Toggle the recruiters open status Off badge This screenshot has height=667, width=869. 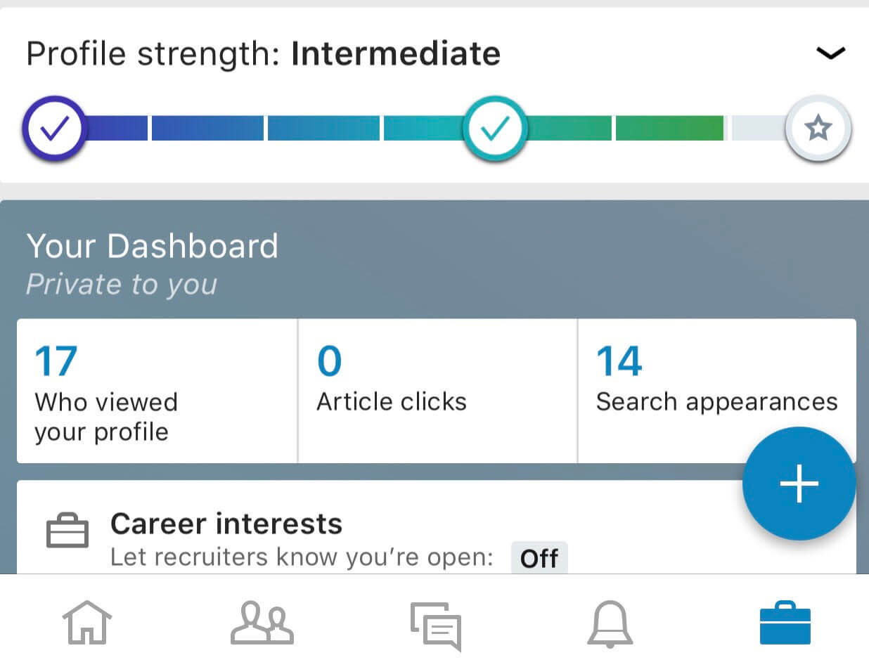click(x=539, y=559)
